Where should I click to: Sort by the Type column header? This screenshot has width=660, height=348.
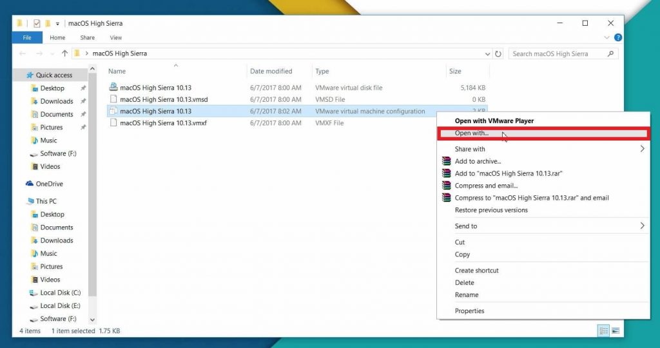pyautogui.click(x=322, y=71)
